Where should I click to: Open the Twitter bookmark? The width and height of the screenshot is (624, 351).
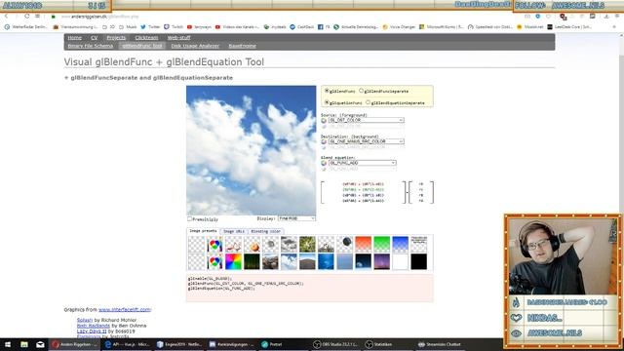pos(150,27)
